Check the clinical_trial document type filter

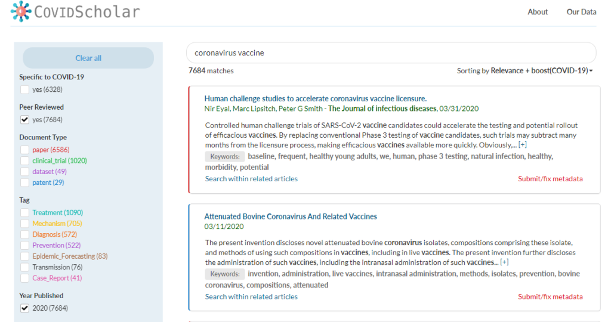pyautogui.click(x=24, y=160)
